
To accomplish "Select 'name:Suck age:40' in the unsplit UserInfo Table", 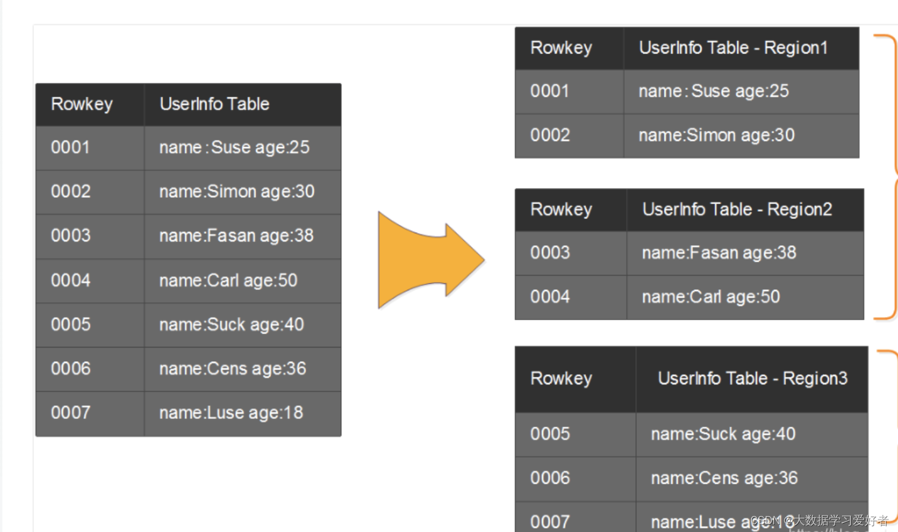I will pyautogui.click(x=232, y=324).
